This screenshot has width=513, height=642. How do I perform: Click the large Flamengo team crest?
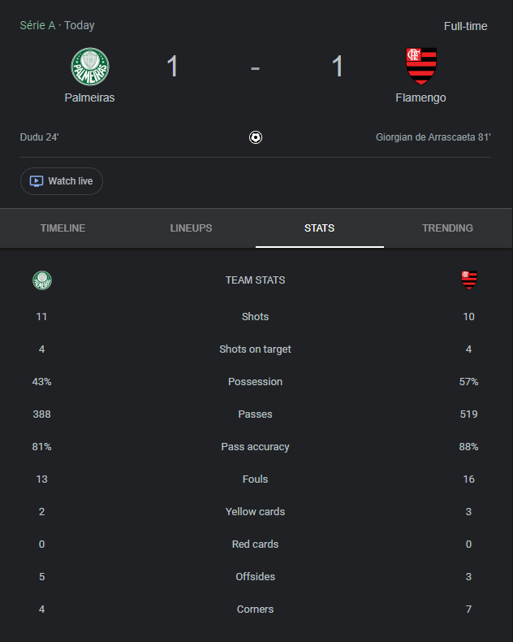(x=421, y=66)
